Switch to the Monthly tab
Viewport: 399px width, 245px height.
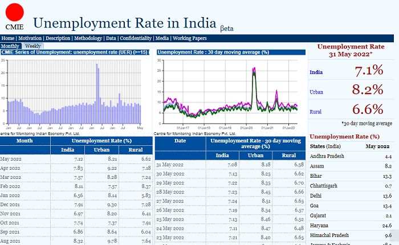[11, 46]
